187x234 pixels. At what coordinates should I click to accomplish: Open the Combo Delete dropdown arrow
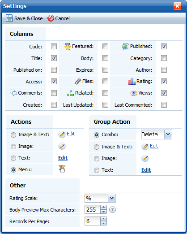point(168,134)
